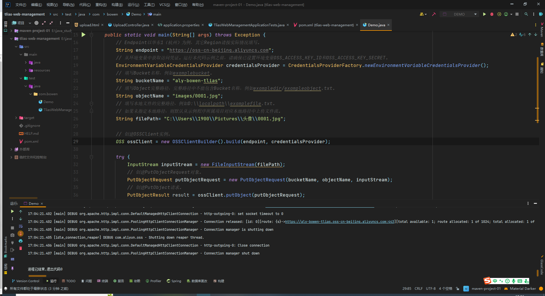Expand all nodes in the project tree
Screen dimensions: 545x296
(x=44, y=23)
